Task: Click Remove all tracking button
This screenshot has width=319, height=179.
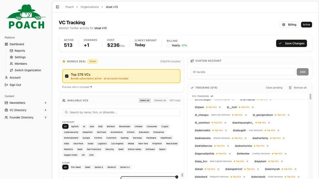Action: pyautogui.click(x=297, y=88)
